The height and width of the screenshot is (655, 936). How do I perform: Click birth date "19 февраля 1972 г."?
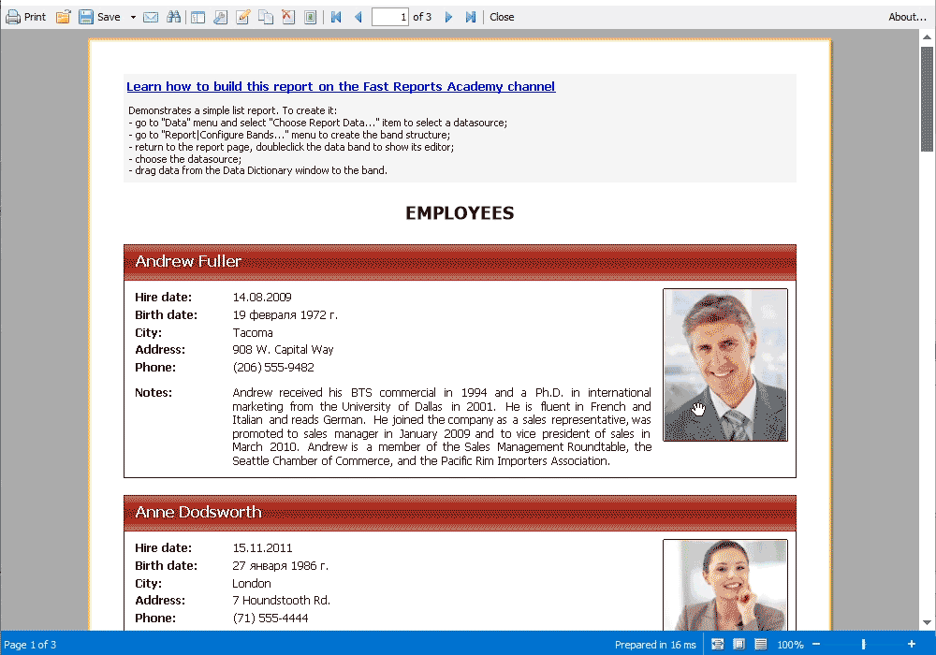[x=285, y=315]
